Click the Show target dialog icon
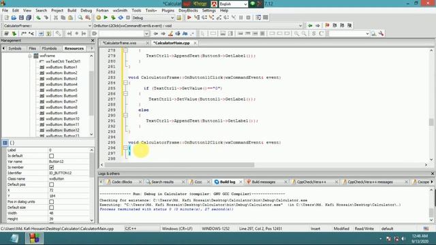436x245 pixels. (178, 18)
